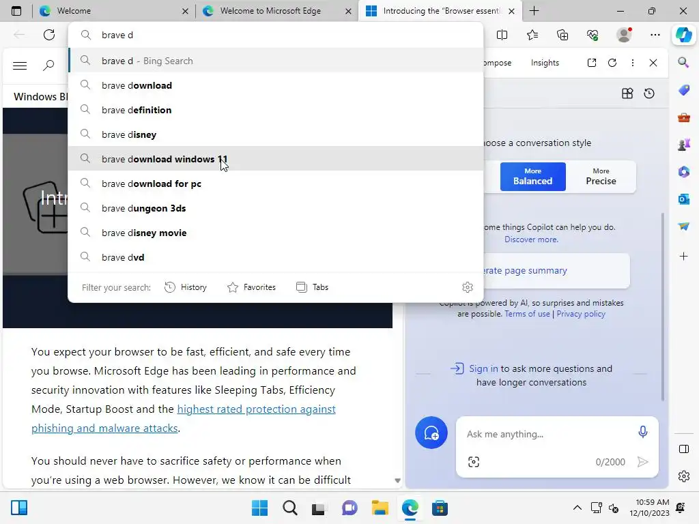Open sidebar Shopping tag icon
This screenshot has width=699, height=524.
(684, 89)
